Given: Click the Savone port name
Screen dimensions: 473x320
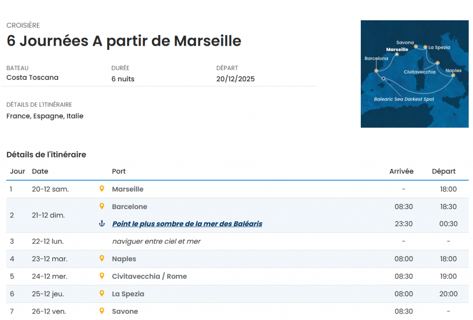Looking at the screenshot, I should [x=125, y=312].
